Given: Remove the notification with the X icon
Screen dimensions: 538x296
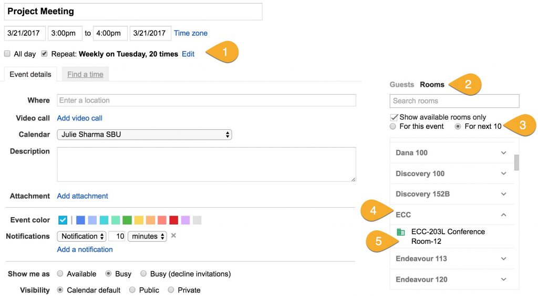Looking at the screenshot, I should point(173,236).
